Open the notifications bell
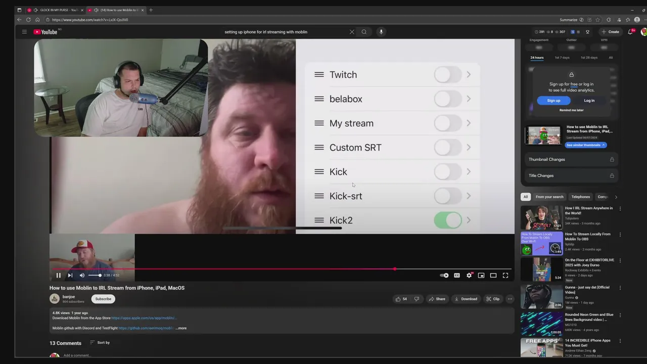 coord(630,32)
